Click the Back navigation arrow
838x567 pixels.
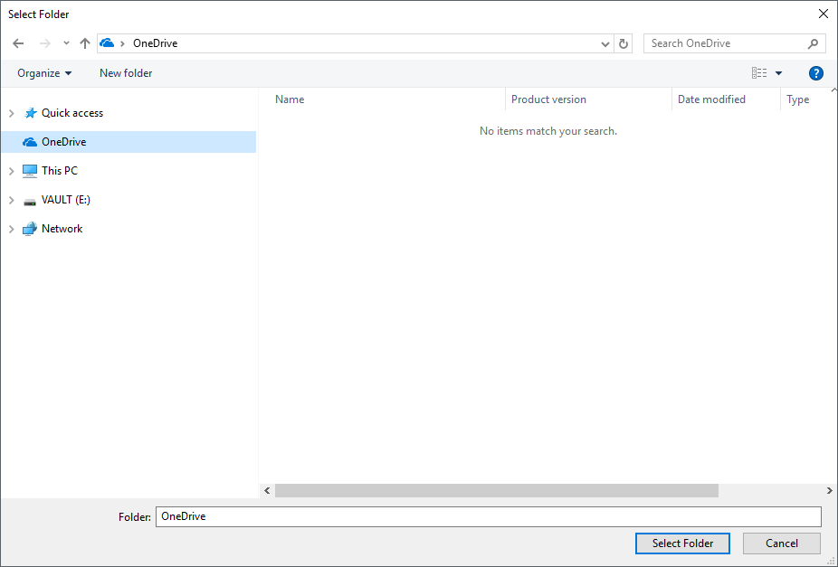pyautogui.click(x=18, y=43)
